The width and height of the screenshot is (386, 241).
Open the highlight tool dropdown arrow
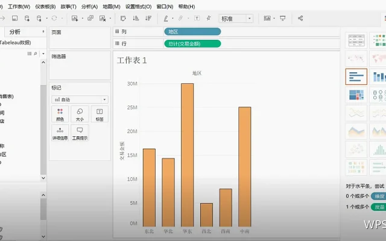[172, 18]
